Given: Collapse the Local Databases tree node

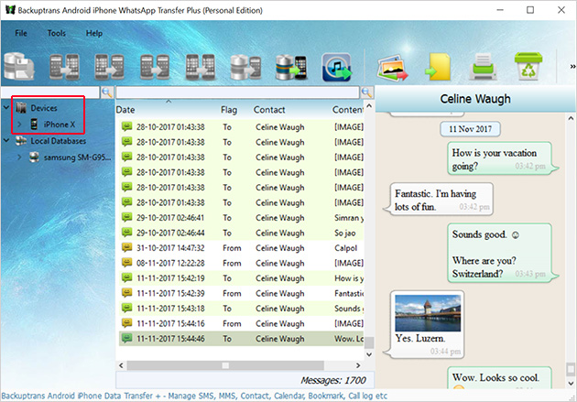Looking at the screenshot, I should pyautogui.click(x=6, y=140).
